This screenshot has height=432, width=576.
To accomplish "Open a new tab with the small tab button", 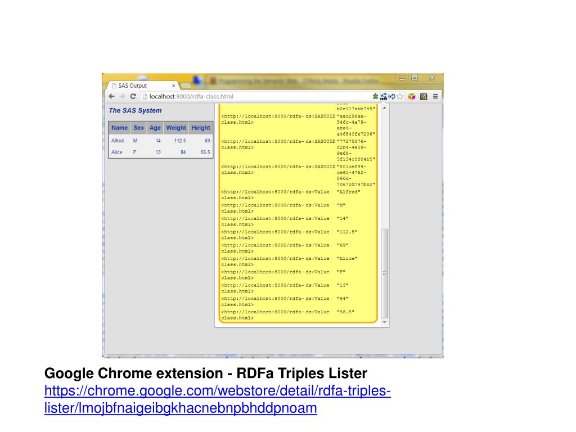I will [186, 85].
